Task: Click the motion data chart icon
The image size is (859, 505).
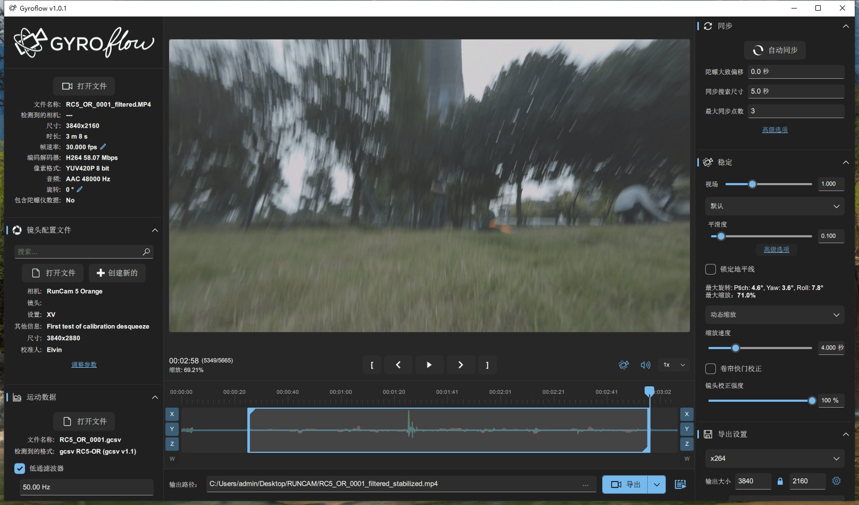Action: tap(17, 398)
